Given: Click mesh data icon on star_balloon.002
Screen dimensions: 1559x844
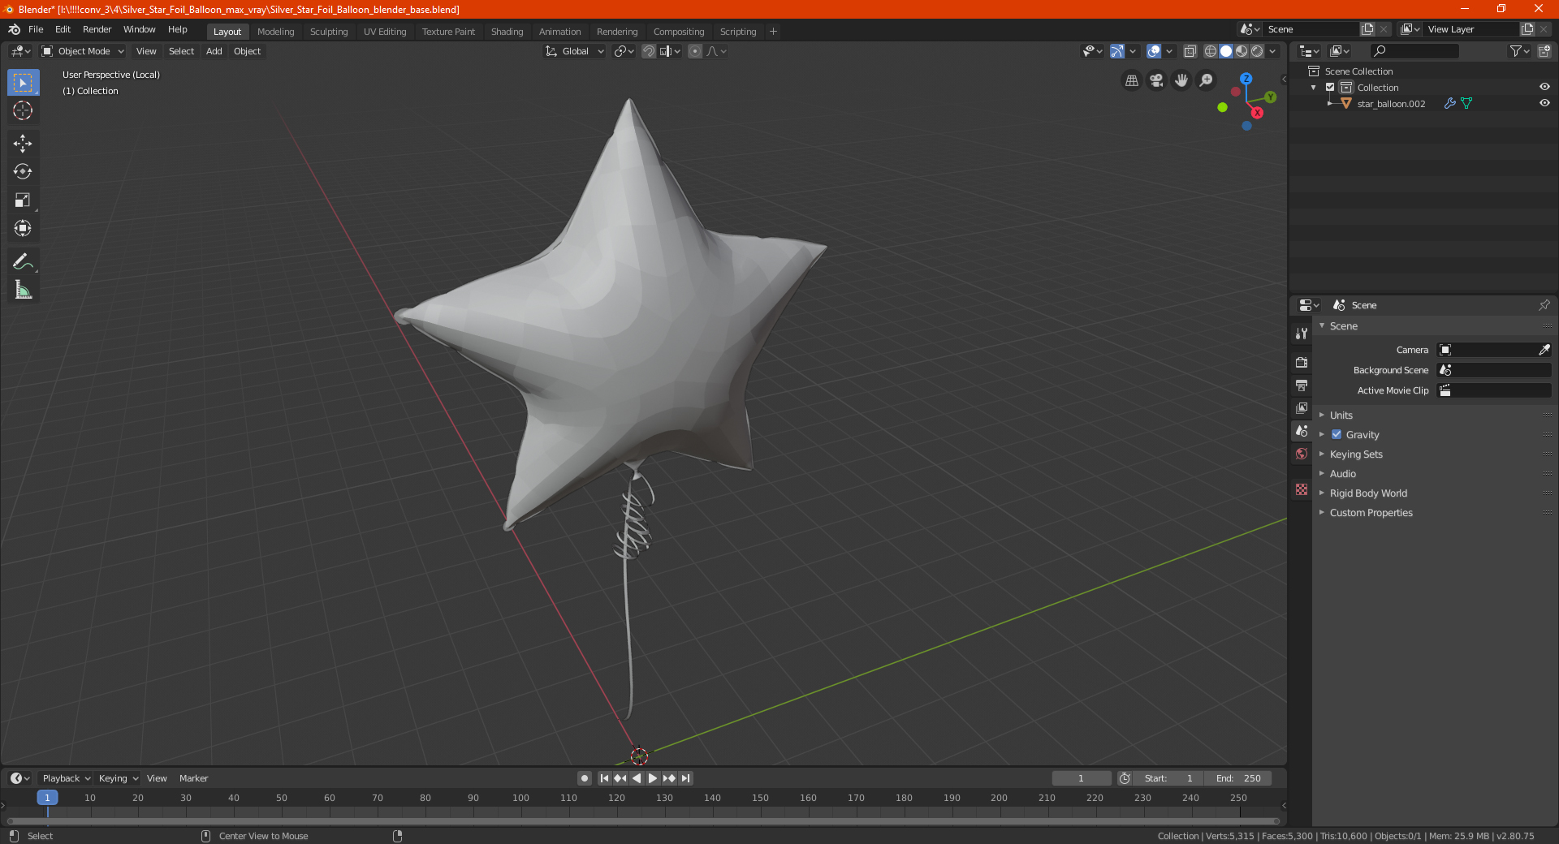Looking at the screenshot, I should pos(1466,103).
